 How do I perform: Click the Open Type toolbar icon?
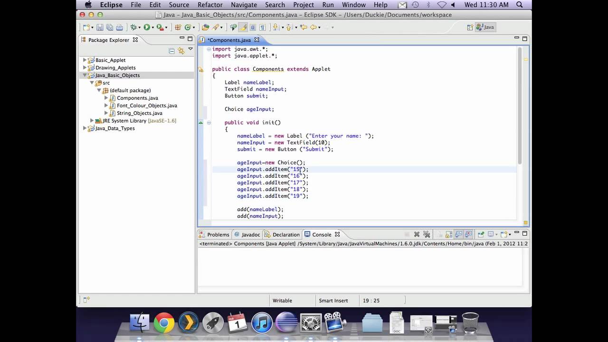click(x=205, y=27)
